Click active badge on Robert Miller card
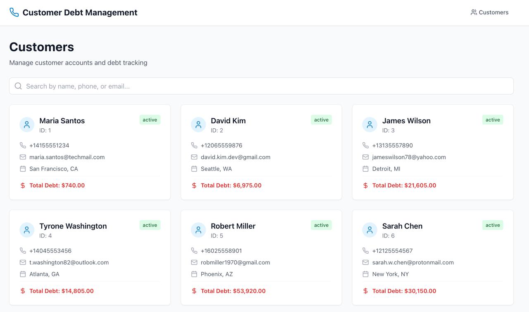This screenshot has height=312, width=529. coord(321,225)
